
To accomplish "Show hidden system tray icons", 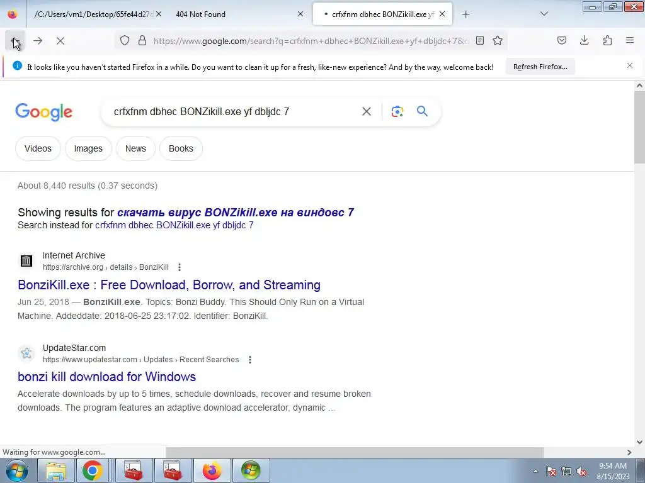I will click(535, 471).
